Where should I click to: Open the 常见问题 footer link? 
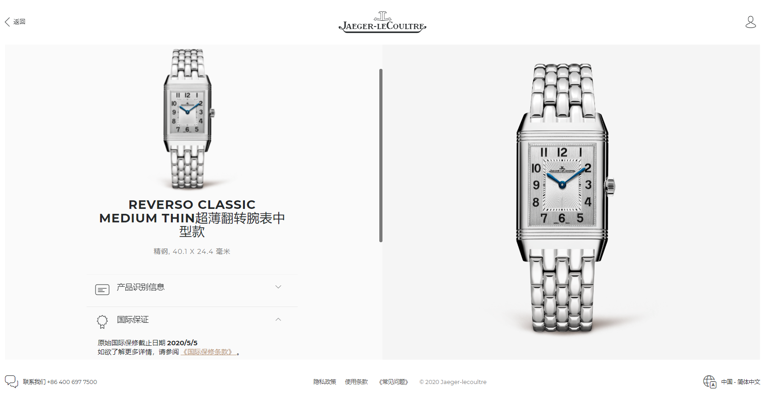click(x=393, y=382)
